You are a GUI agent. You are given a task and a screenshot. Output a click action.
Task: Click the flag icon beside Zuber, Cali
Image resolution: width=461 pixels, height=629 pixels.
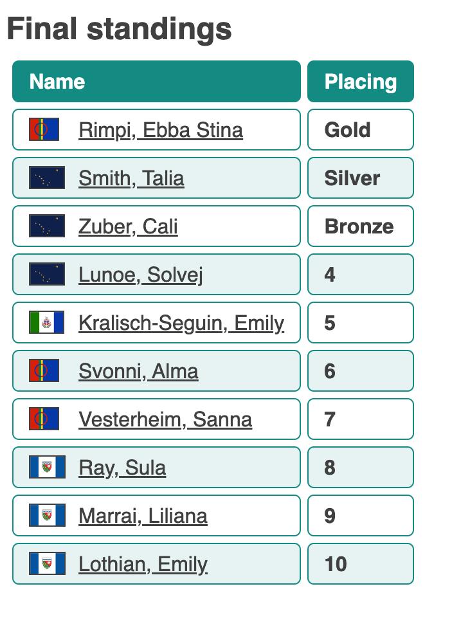click(47, 226)
